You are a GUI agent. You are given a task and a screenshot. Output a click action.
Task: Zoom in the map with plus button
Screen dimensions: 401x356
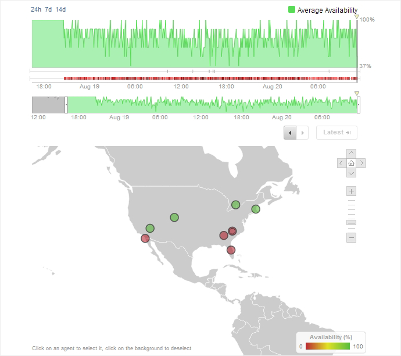351,191
